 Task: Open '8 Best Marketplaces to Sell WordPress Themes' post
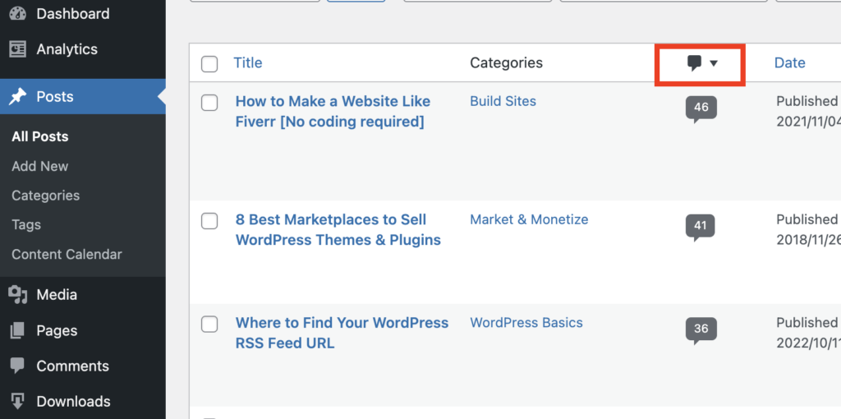coord(338,229)
